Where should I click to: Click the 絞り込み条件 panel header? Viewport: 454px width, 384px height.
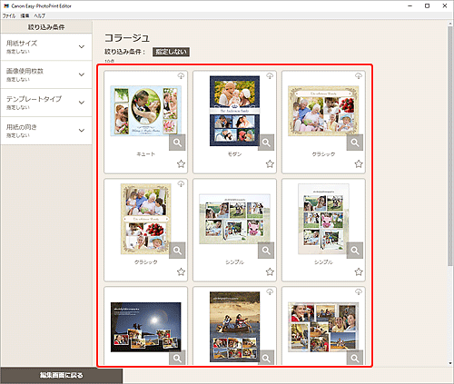click(46, 27)
